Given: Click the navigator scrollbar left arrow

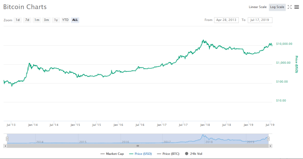Looking at the screenshot, I should click(5, 146).
